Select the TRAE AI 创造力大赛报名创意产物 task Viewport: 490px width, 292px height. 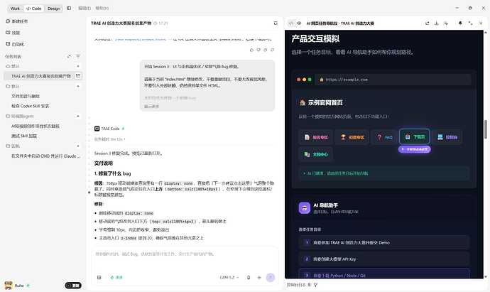pyautogui.click(x=43, y=76)
